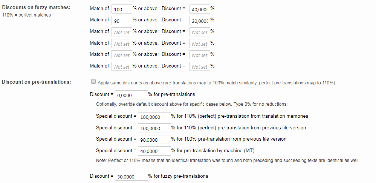This screenshot has height=183, width=376.
Task: Focus the last row's unset Discount field
Action: [x=200, y=67]
